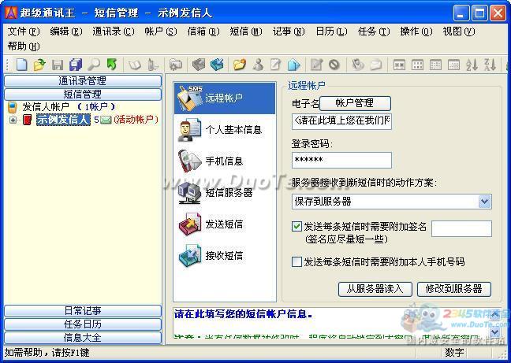
Task: Enable 发送每条短信时需要附加本人手机号码 checkbox
Action: point(297,261)
